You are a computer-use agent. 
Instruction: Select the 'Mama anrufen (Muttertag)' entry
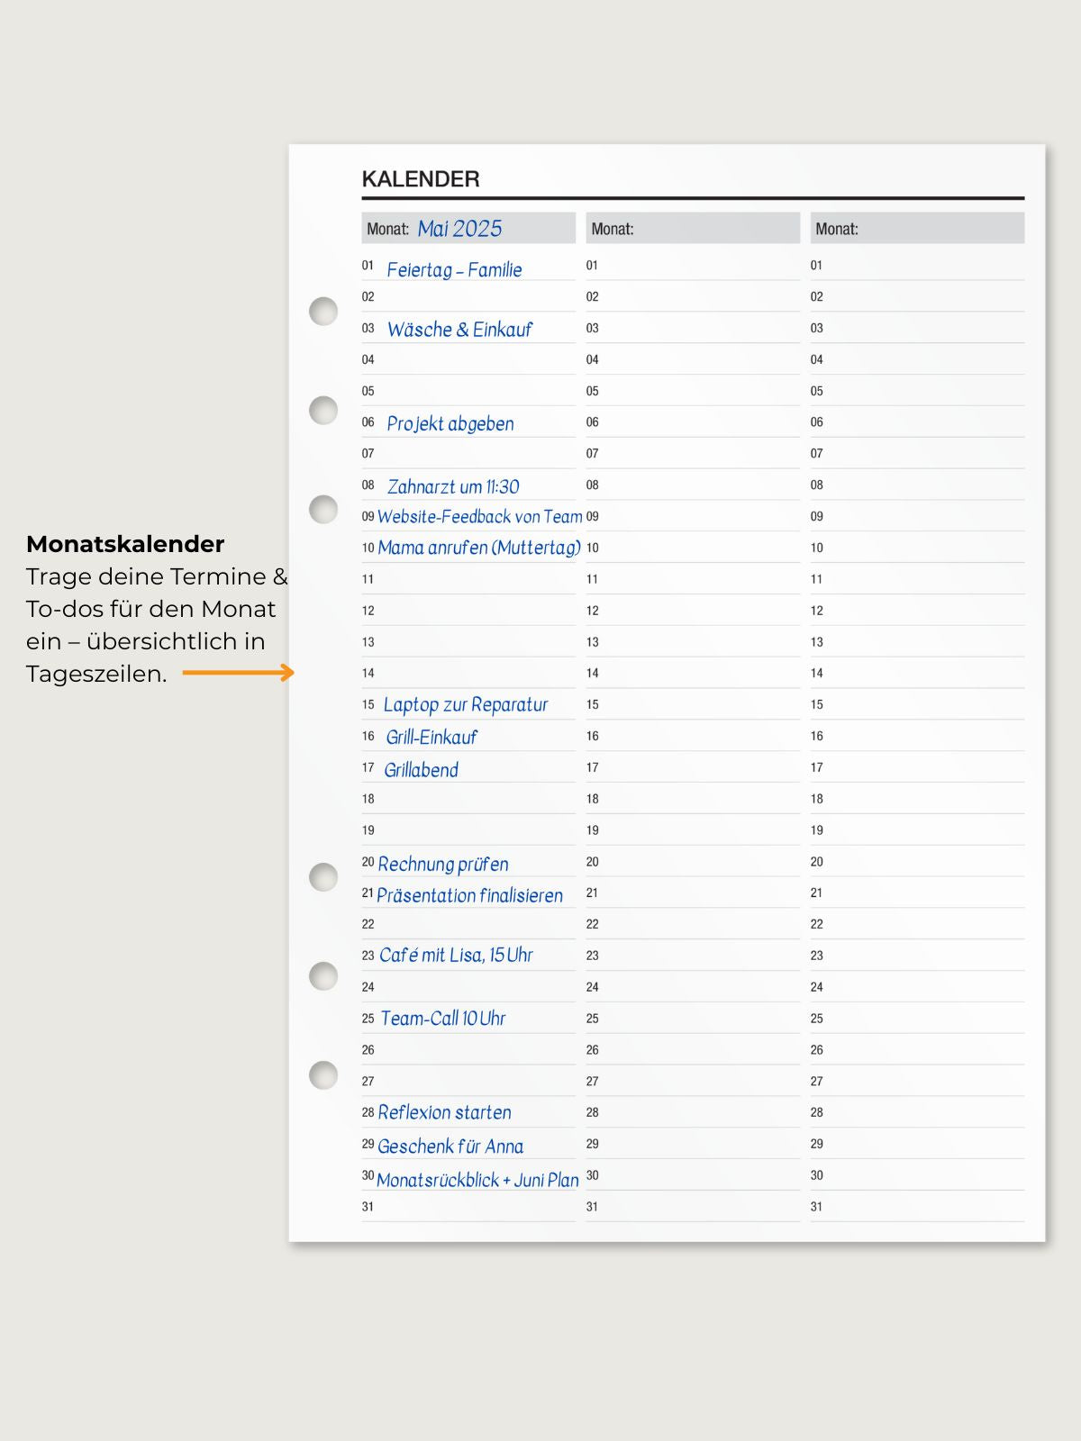pyautogui.click(x=479, y=548)
